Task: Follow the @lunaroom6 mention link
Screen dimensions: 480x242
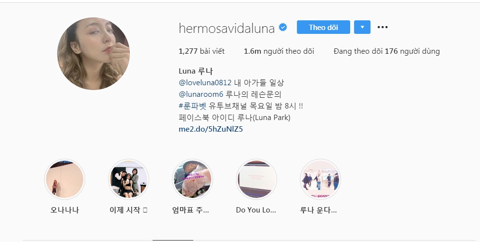Action: coord(201,94)
